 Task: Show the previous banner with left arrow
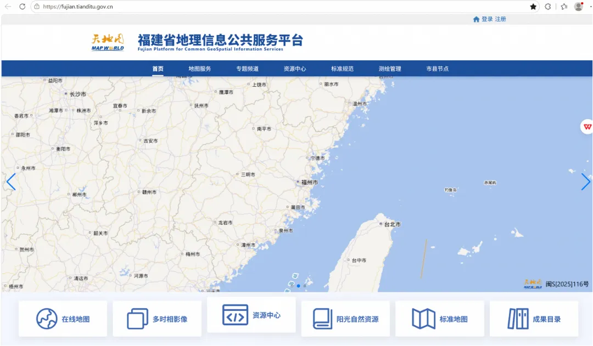coord(11,182)
